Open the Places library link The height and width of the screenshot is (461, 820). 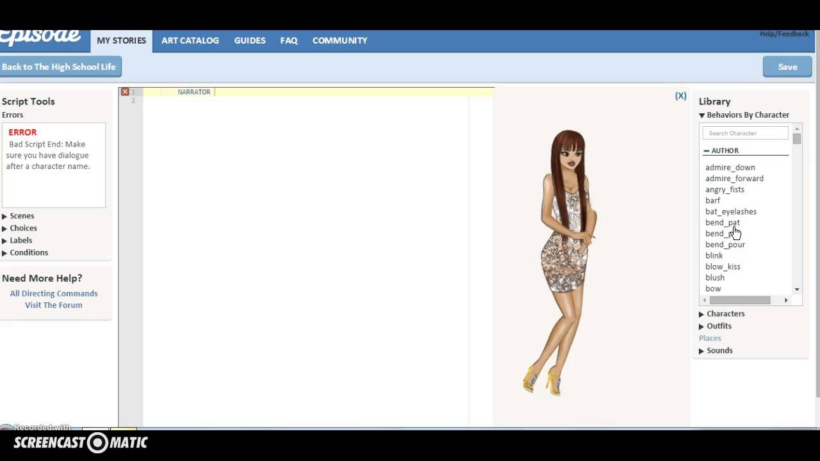(710, 338)
